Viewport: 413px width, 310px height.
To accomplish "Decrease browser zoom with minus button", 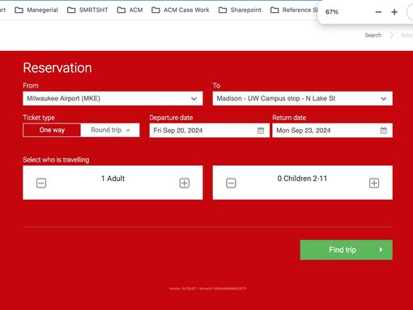I will (x=378, y=12).
